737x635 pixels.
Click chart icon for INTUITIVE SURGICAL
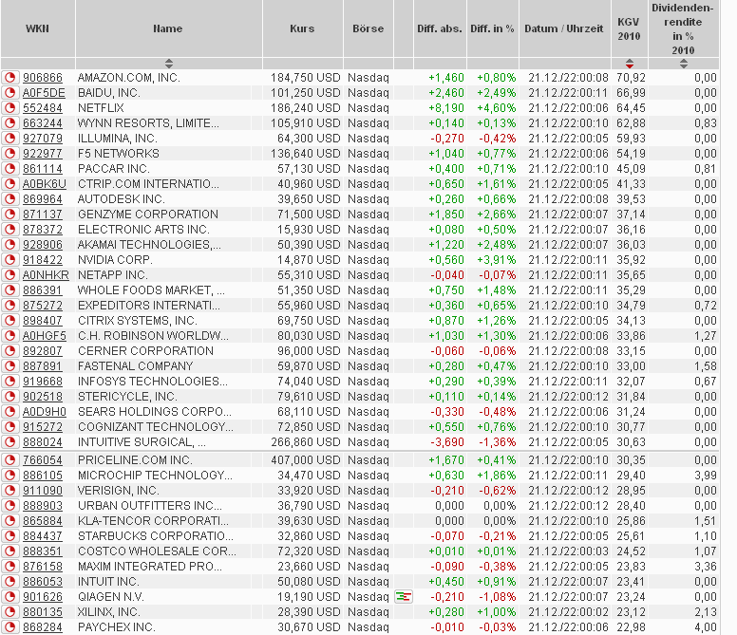[9, 442]
